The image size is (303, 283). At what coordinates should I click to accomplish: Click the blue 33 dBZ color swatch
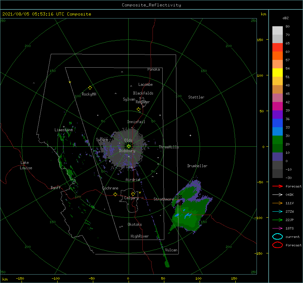(x=277, y=123)
